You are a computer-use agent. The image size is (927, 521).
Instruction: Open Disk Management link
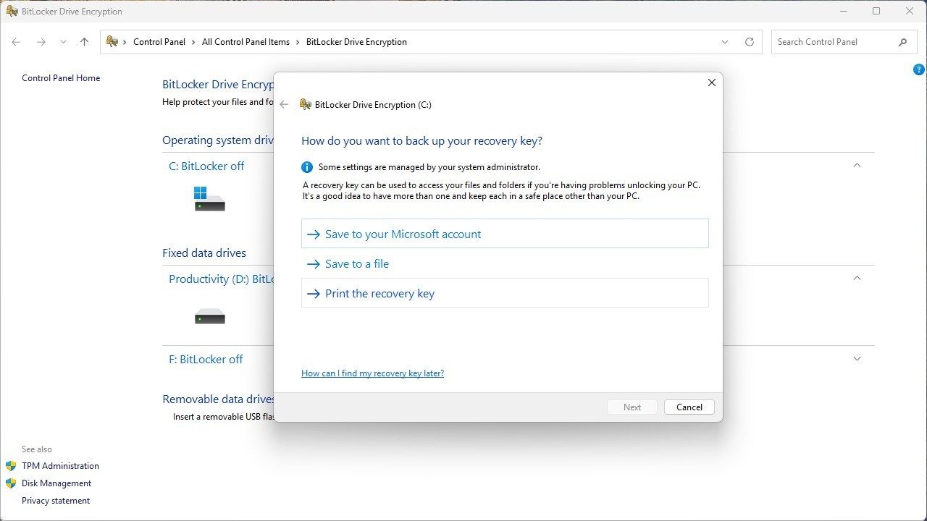tap(56, 483)
